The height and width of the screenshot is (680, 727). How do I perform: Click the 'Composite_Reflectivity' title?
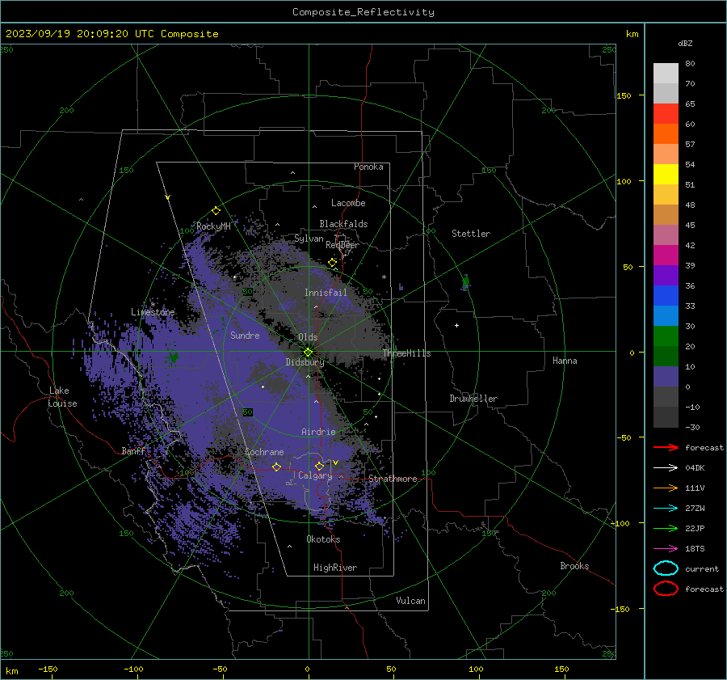363,12
